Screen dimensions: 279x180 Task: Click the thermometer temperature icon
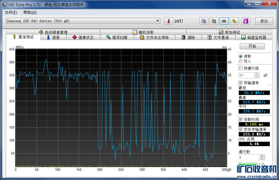click(x=168, y=21)
